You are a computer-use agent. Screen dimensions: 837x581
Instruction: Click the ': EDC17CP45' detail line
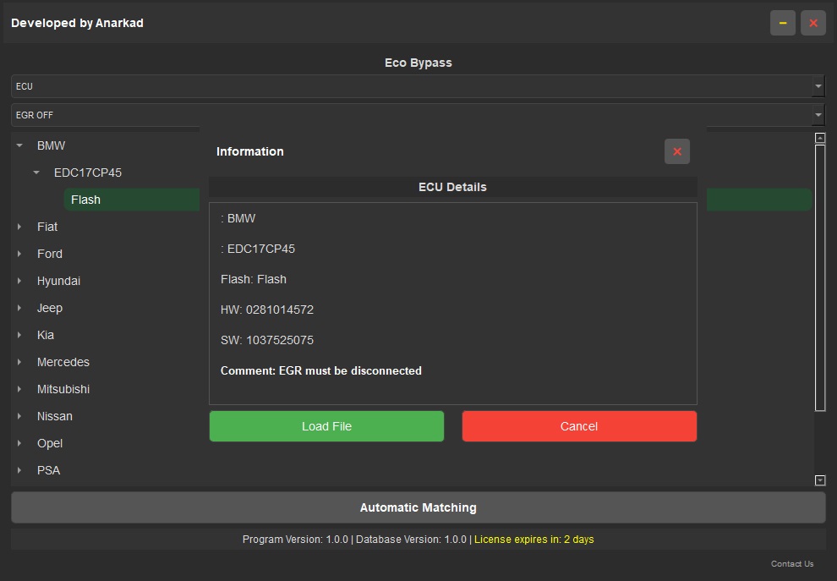(x=258, y=249)
